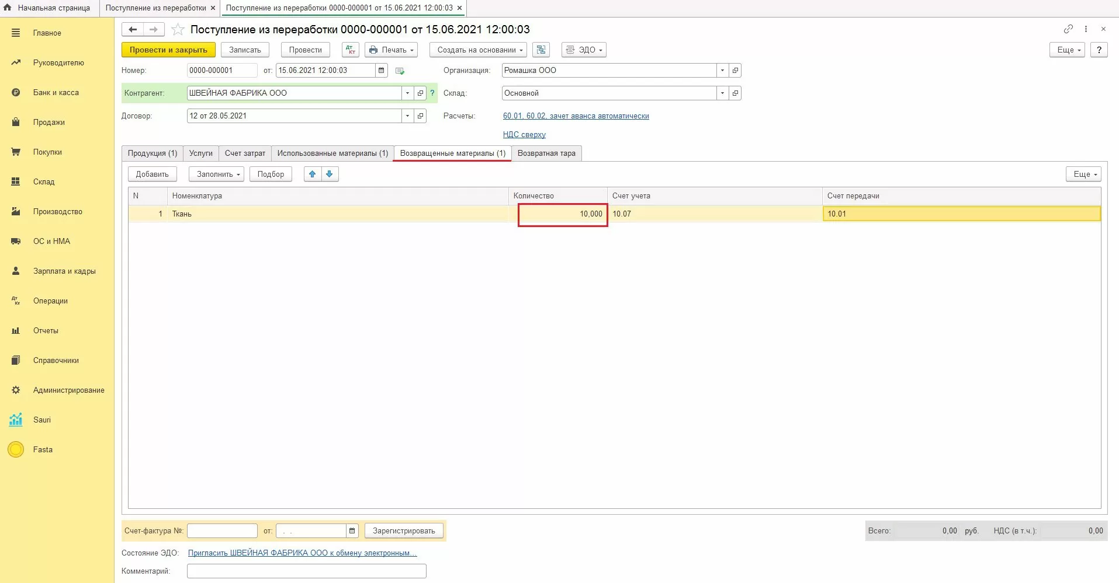The width and height of the screenshot is (1119, 583).
Task: Click Счет-фактура № input field
Action: tap(222, 530)
